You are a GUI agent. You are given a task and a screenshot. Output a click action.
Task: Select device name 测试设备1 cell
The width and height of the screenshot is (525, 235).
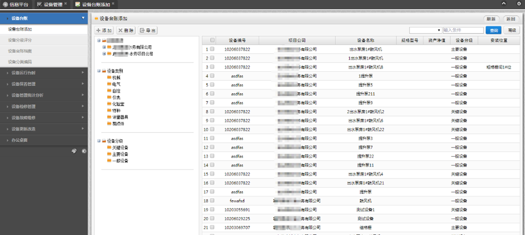366,209
